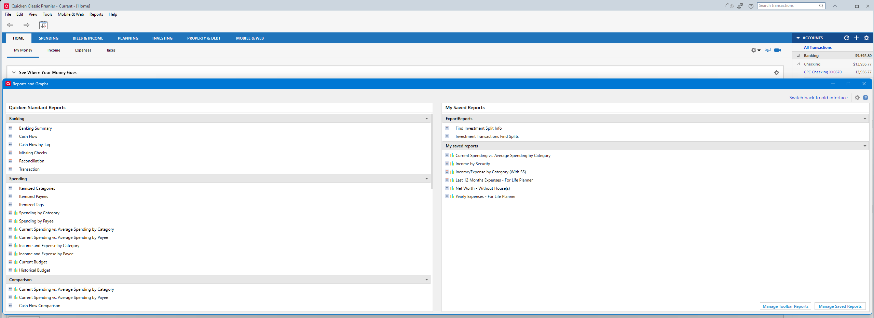Screen dimensions: 874x318
Task: Open the calculator/calendar toolbar icon
Action: 43,25
